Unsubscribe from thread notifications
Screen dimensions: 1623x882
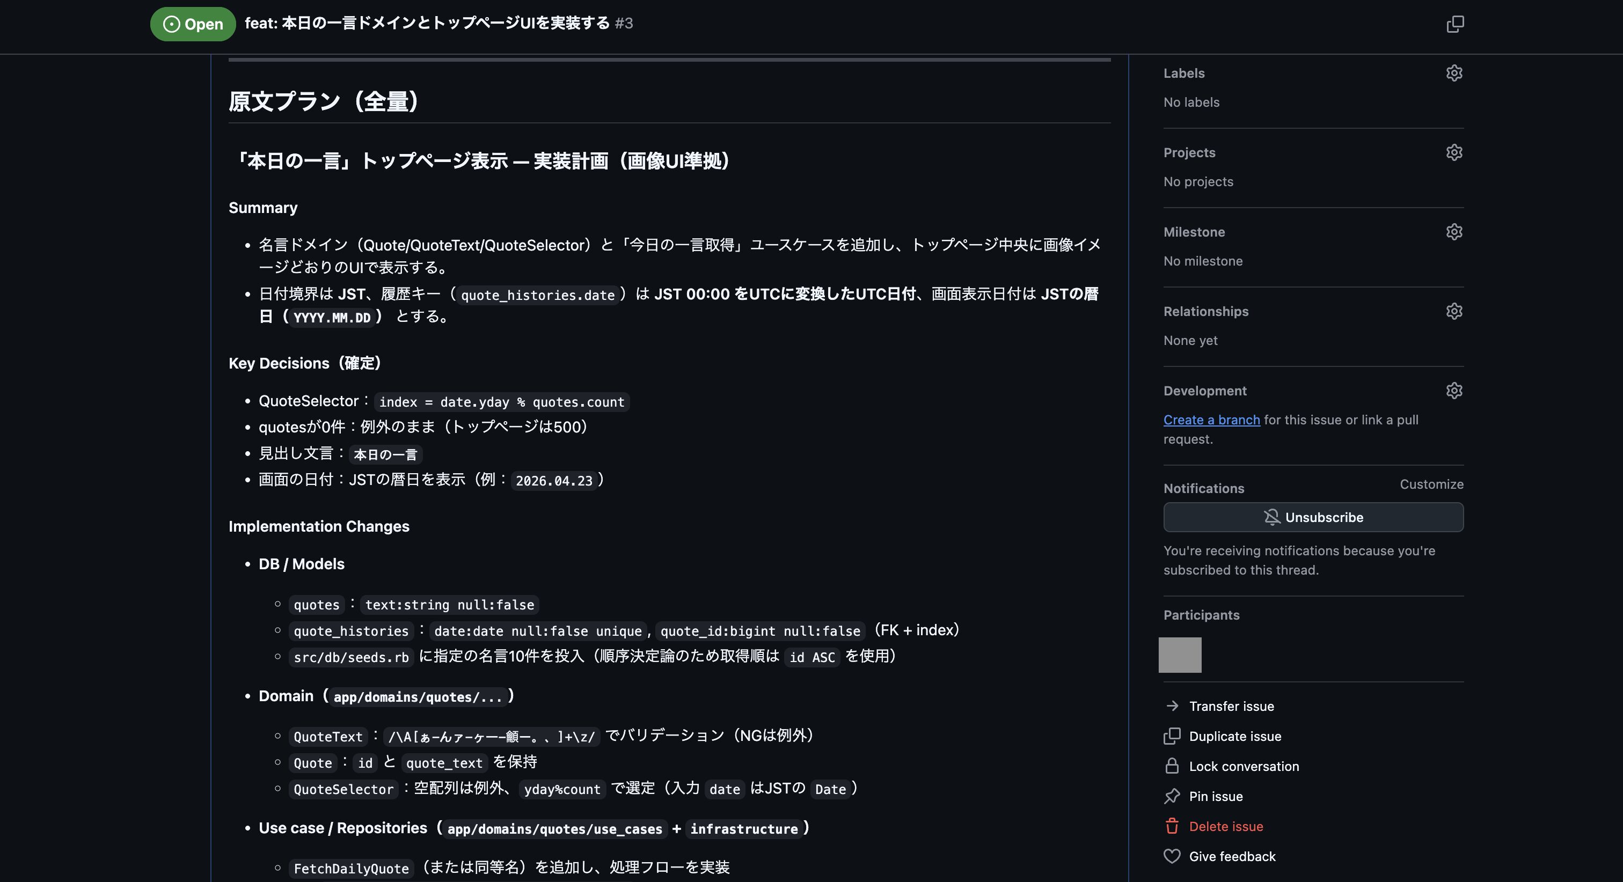click(x=1313, y=517)
